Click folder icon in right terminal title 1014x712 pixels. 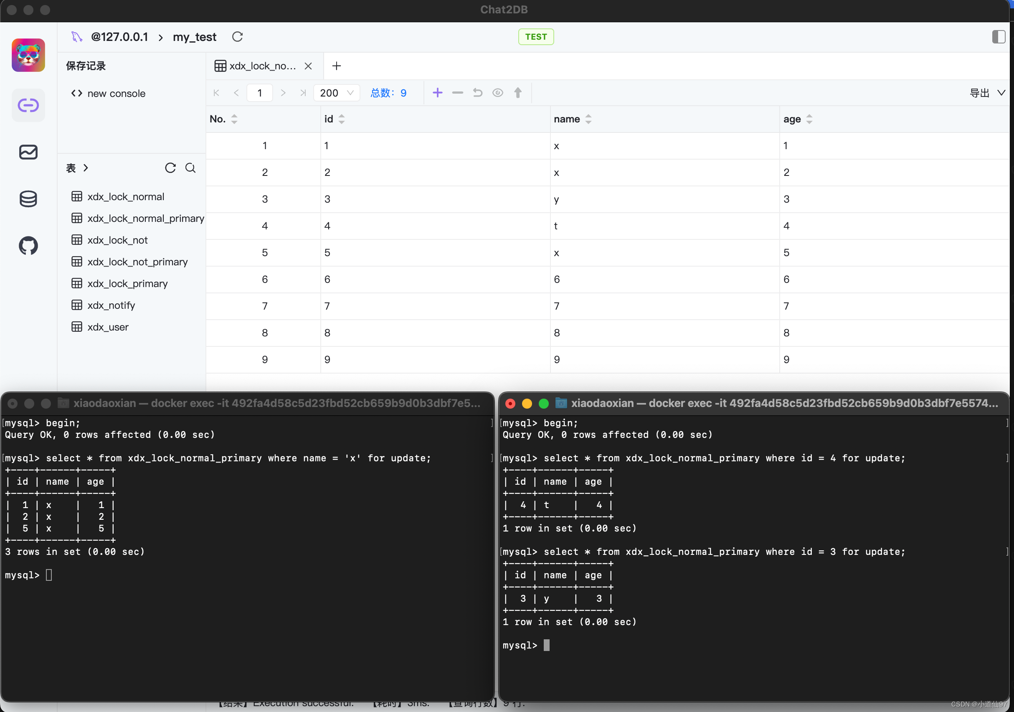tap(561, 403)
